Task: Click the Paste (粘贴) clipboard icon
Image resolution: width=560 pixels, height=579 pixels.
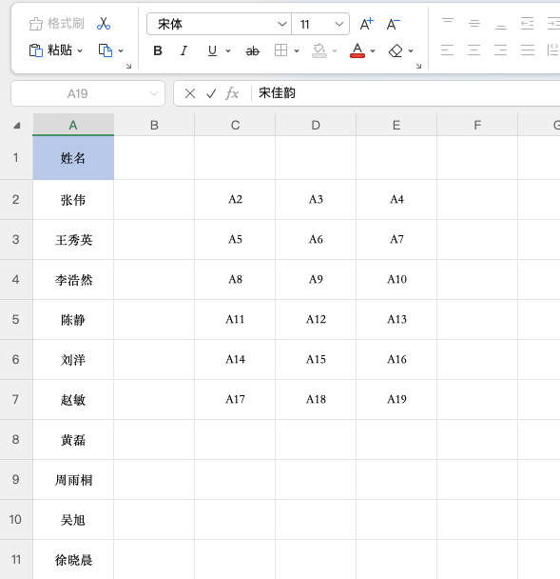Action: (x=36, y=50)
